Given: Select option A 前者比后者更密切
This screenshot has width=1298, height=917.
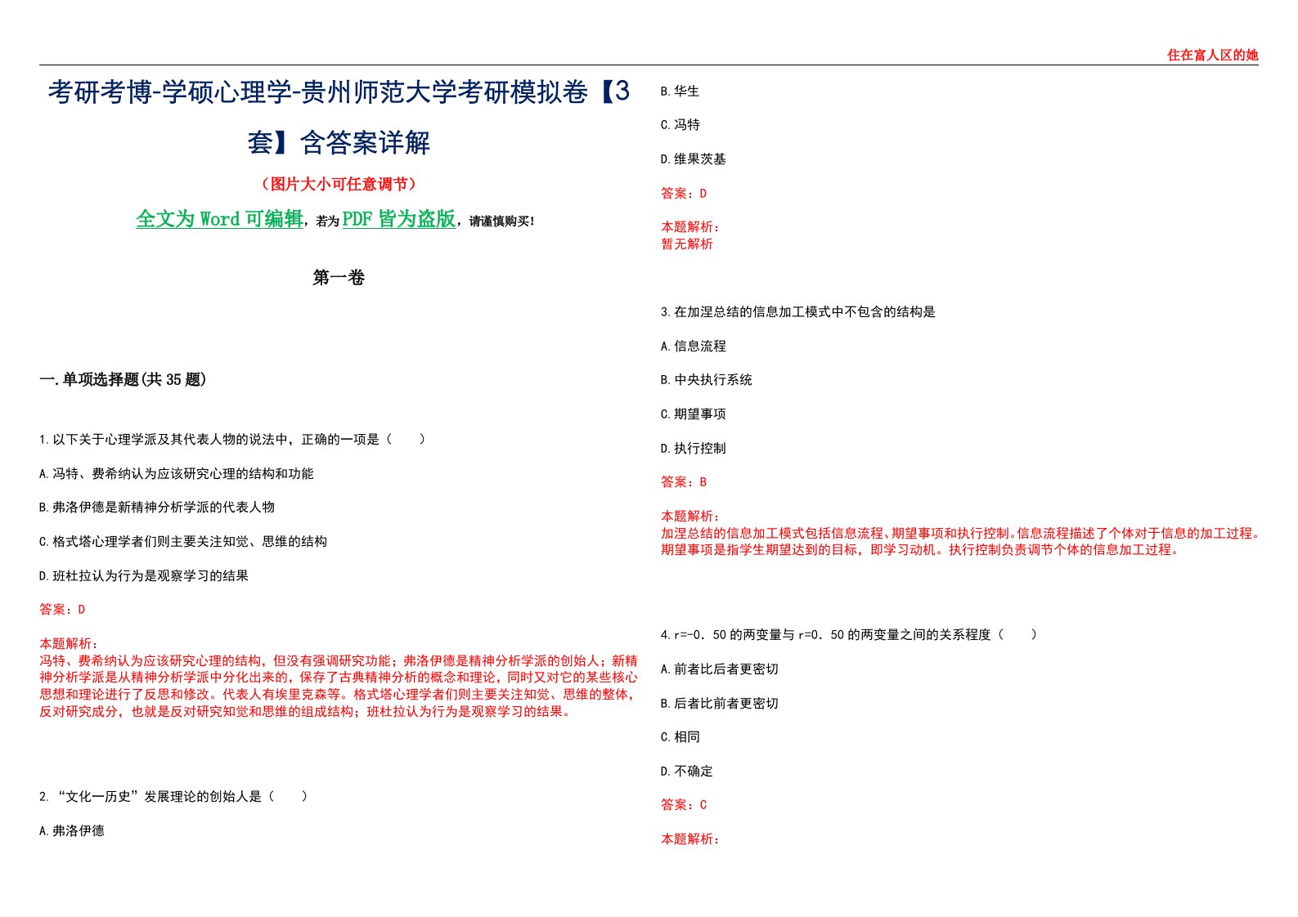Looking at the screenshot, I should click(719, 669).
